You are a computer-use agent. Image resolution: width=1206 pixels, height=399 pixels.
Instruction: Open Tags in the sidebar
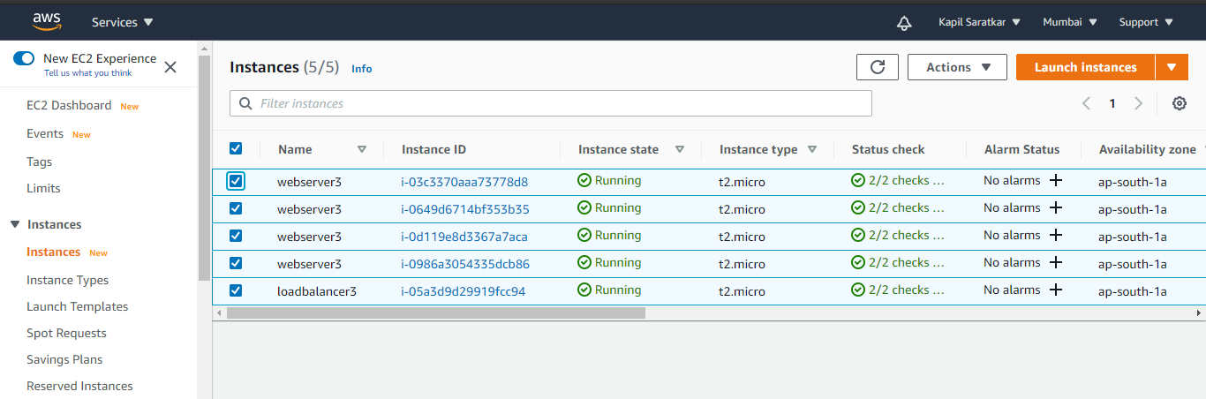pos(40,162)
